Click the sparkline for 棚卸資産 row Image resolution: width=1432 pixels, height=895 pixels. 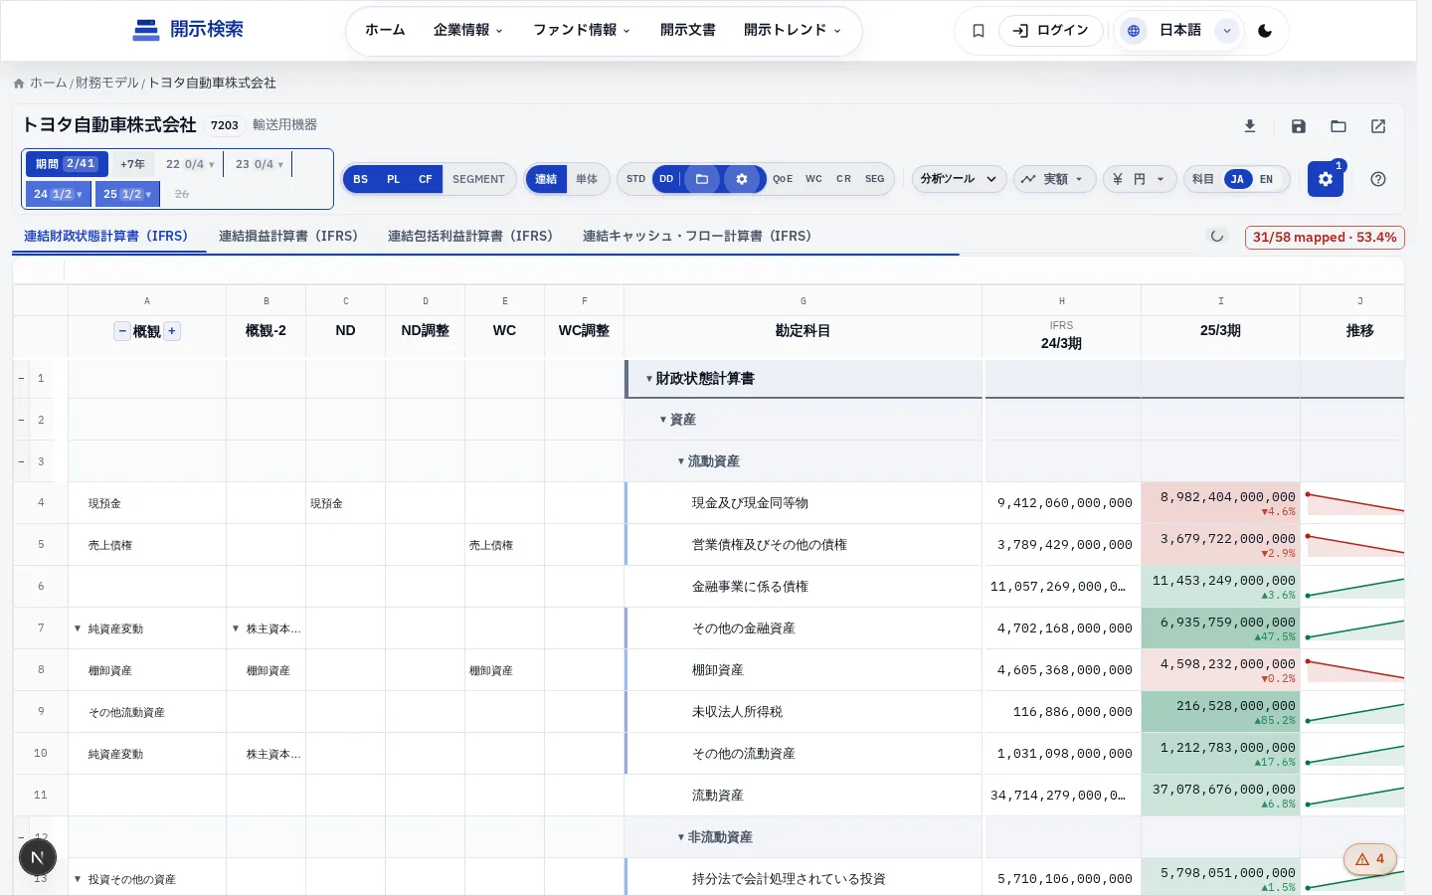click(1353, 669)
